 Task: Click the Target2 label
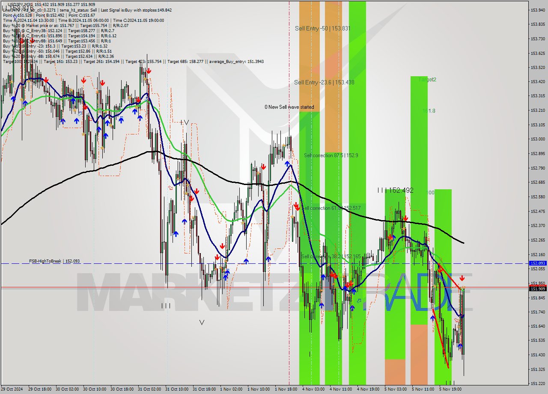(x=427, y=80)
